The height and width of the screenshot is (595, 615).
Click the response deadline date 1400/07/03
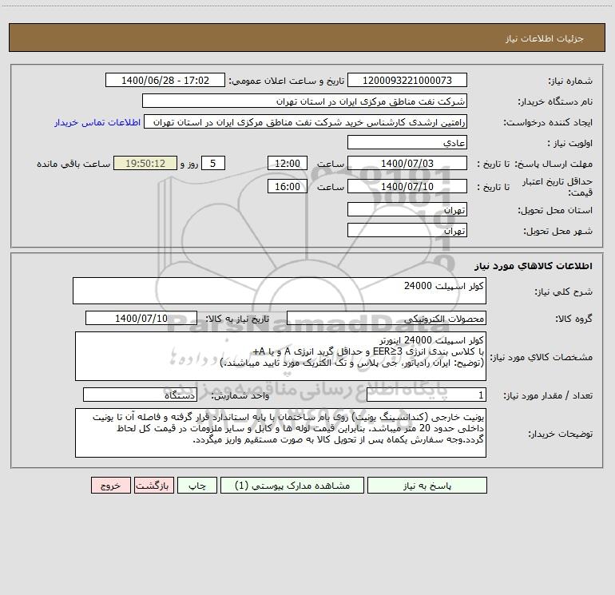click(x=407, y=163)
